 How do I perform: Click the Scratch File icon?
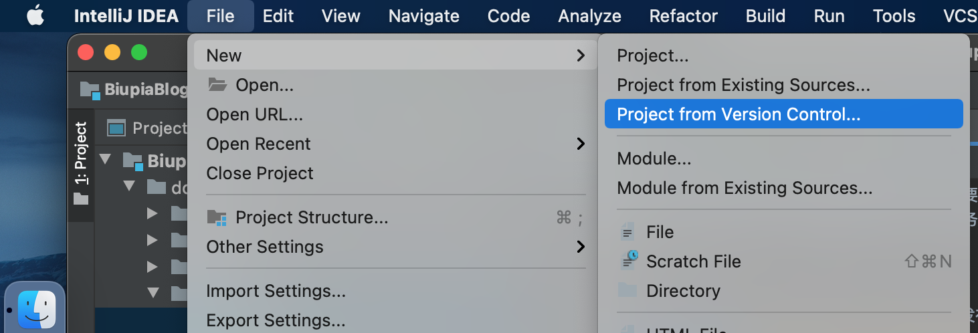629,261
